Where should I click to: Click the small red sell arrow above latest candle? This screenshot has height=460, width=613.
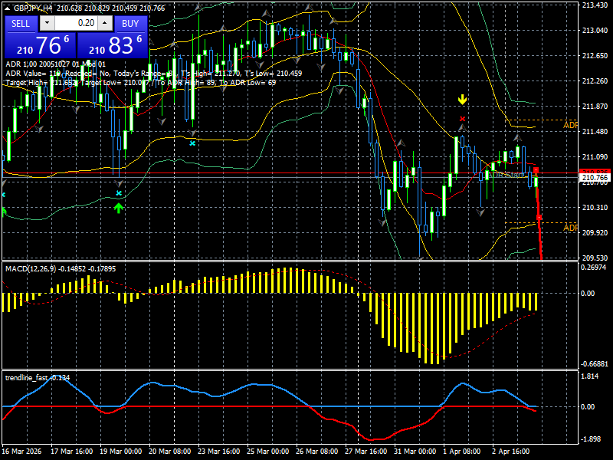coord(535,168)
